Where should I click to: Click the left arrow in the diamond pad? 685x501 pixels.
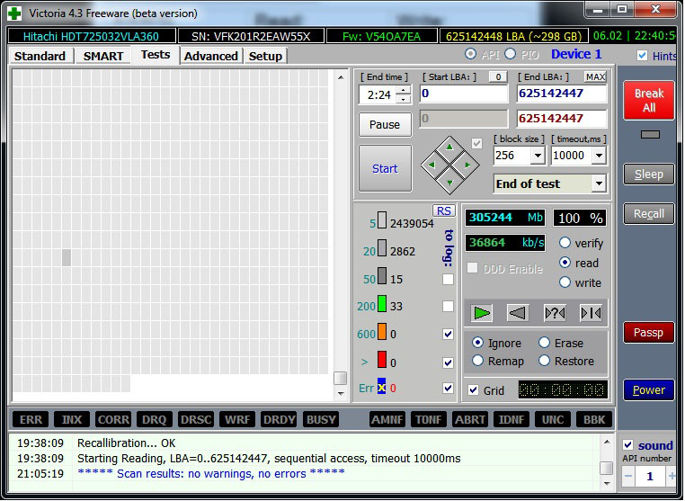pyautogui.click(x=431, y=165)
